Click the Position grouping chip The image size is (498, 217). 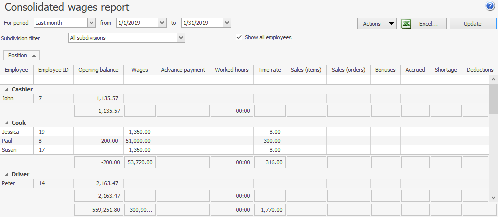22,55
